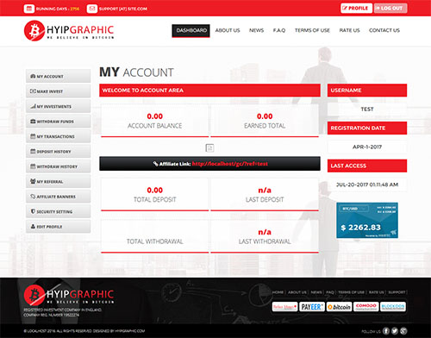Click the copy icon above affiliate link
Screen dimensions: 431x338
pos(209,148)
